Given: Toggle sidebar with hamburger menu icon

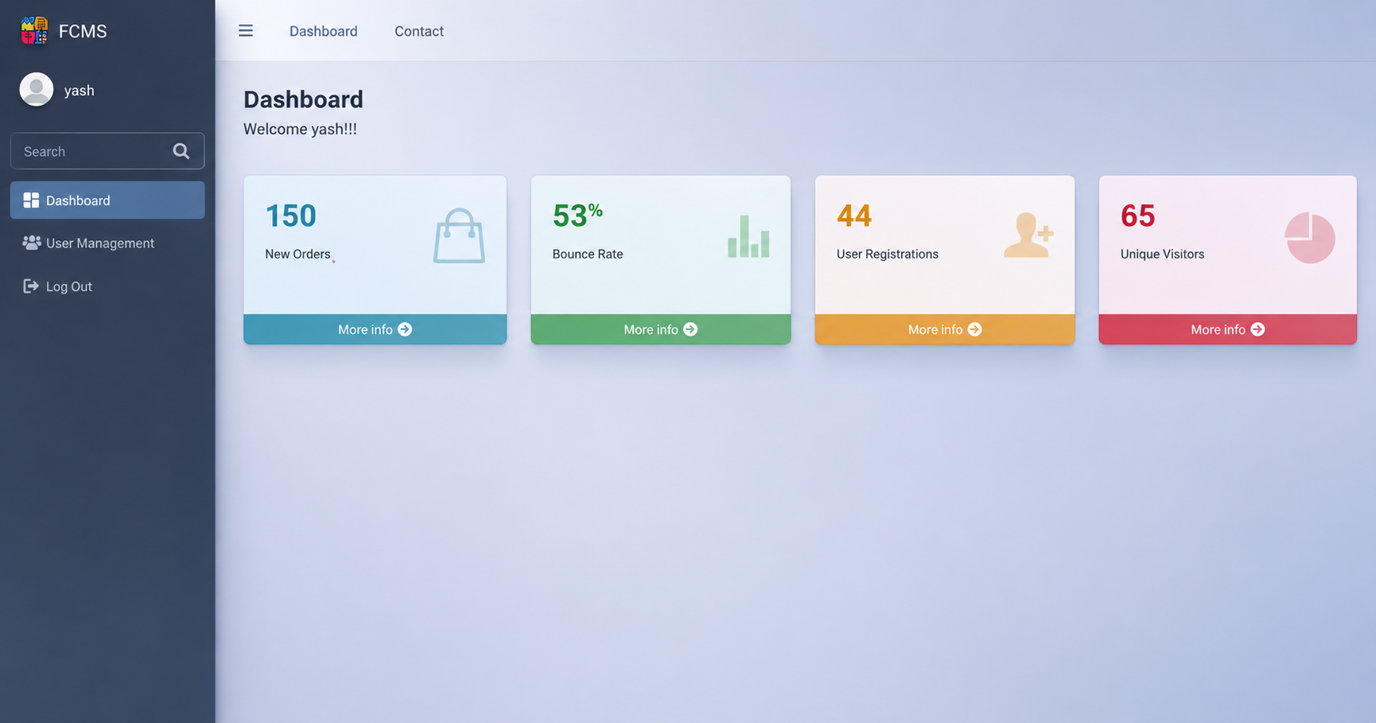Looking at the screenshot, I should (x=246, y=30).
